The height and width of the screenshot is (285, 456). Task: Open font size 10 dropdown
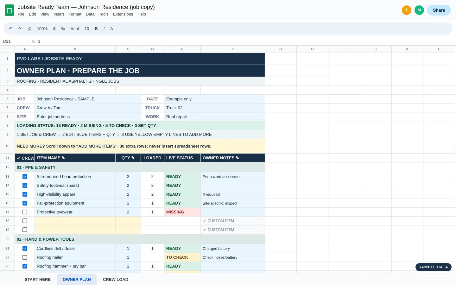(x=87, y=28)
